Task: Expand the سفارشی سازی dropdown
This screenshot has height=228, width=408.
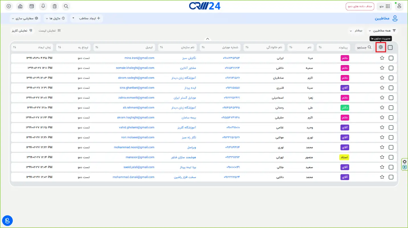Action: pyautogui.click(x=25, y=18)
